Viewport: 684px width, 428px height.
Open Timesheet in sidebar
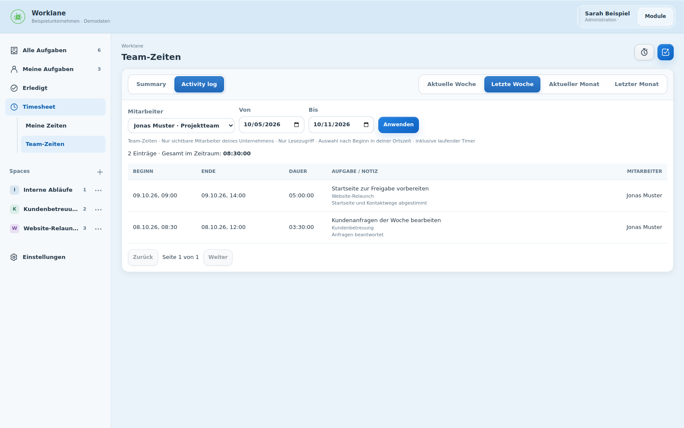pos(56,107)
